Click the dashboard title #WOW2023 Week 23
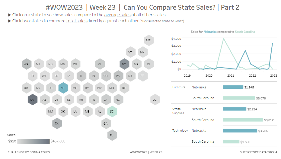This screenshot has width=281, height=159. click(x=142, y=7)
